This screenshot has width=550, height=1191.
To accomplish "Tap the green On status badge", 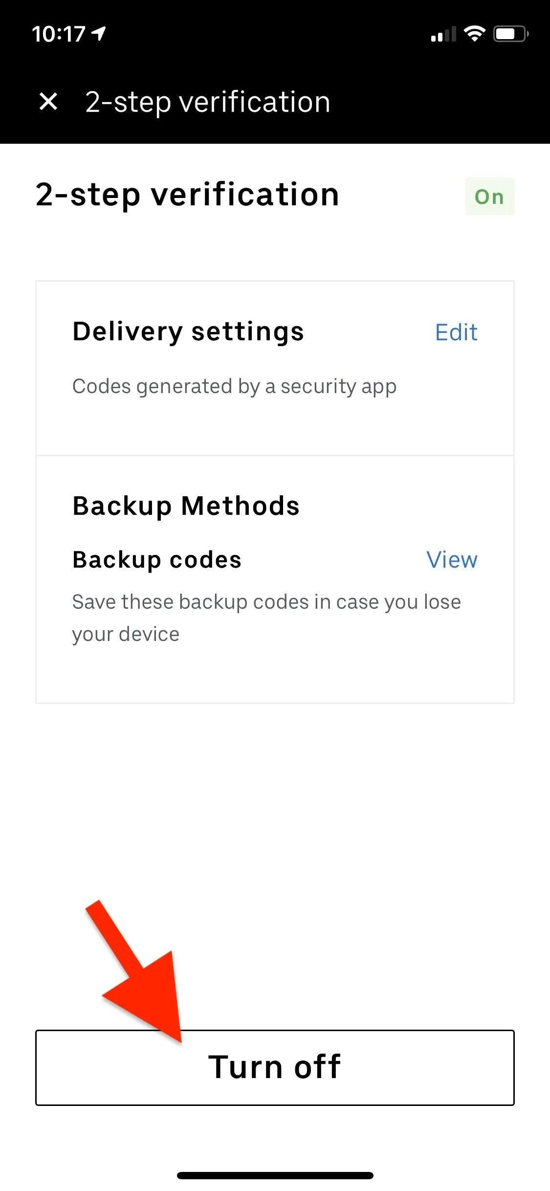I will (x=489, y=197).
